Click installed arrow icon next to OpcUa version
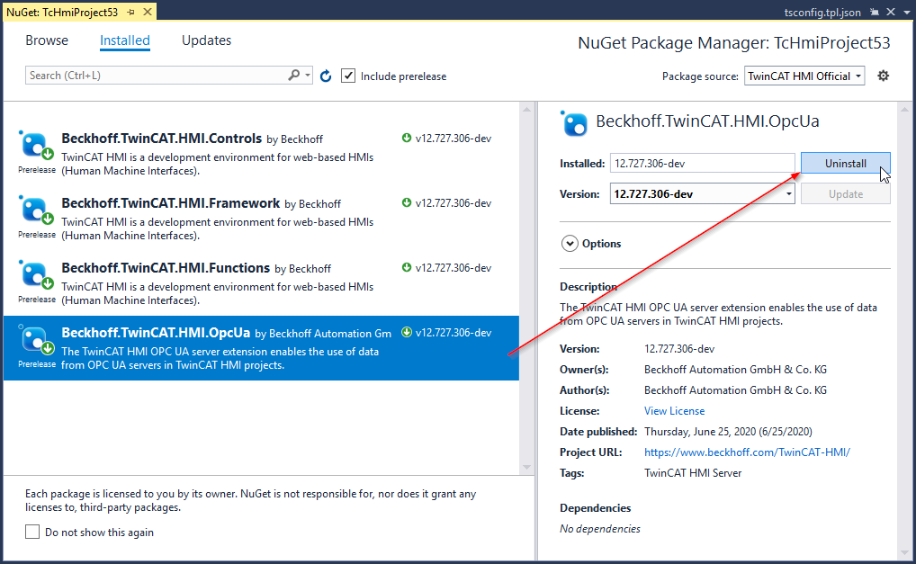Screen dimensions: 916x564 (x=407, y=333)
